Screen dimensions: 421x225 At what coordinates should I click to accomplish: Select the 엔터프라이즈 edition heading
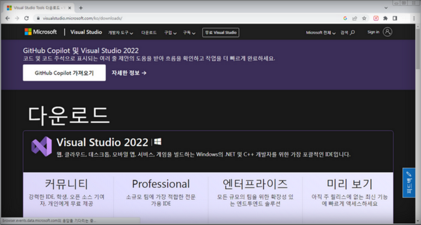point(255,184)
